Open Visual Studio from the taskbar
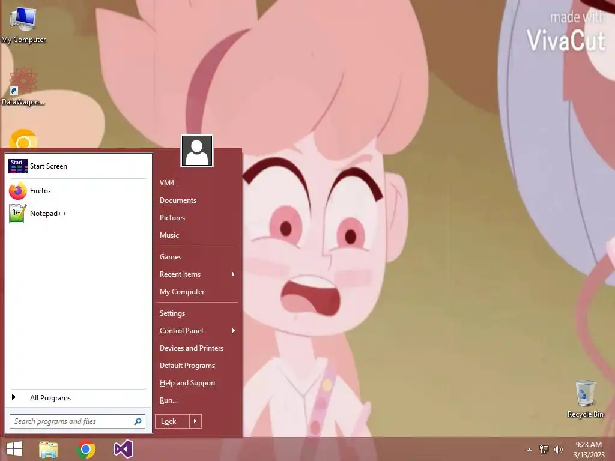Viewport: 615px width, 461px height. (123, 449)
